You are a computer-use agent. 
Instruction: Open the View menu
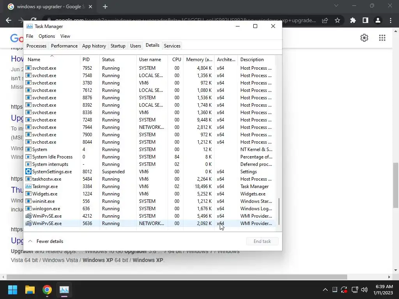point(65,36)
